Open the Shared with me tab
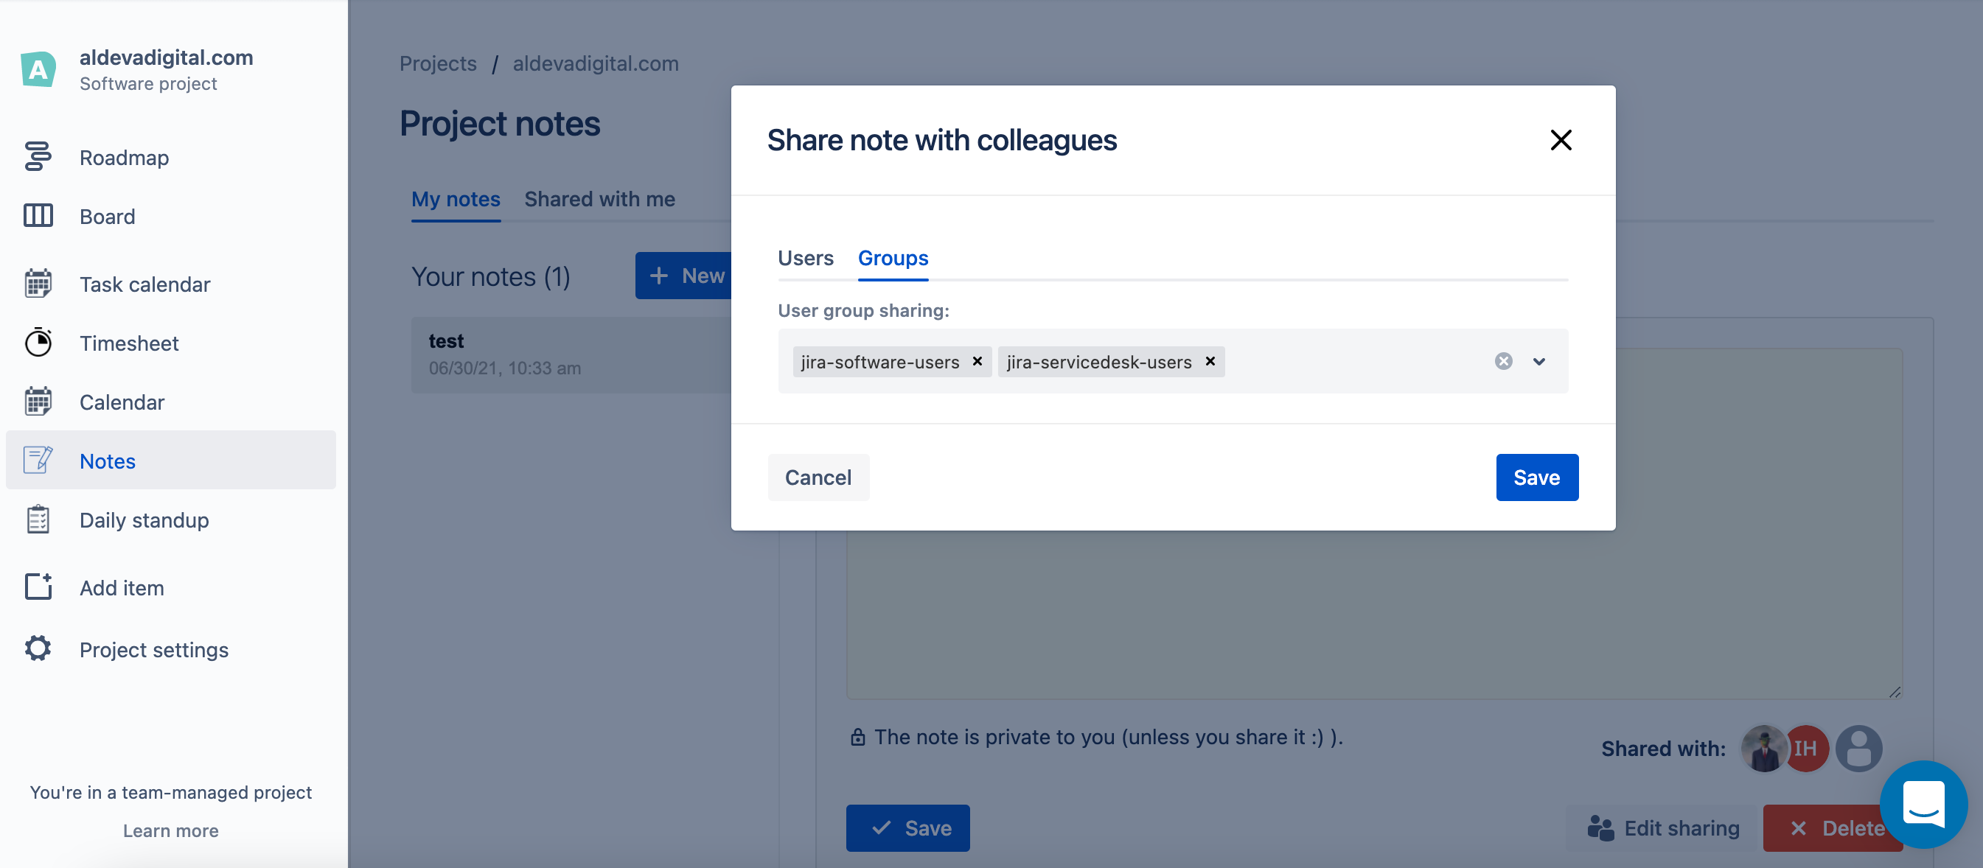 tap(599, 198)
